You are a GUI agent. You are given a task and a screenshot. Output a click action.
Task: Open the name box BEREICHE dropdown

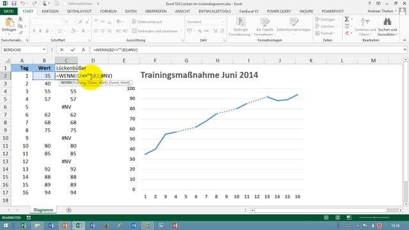pyautogui.click(x=44, y=50)
